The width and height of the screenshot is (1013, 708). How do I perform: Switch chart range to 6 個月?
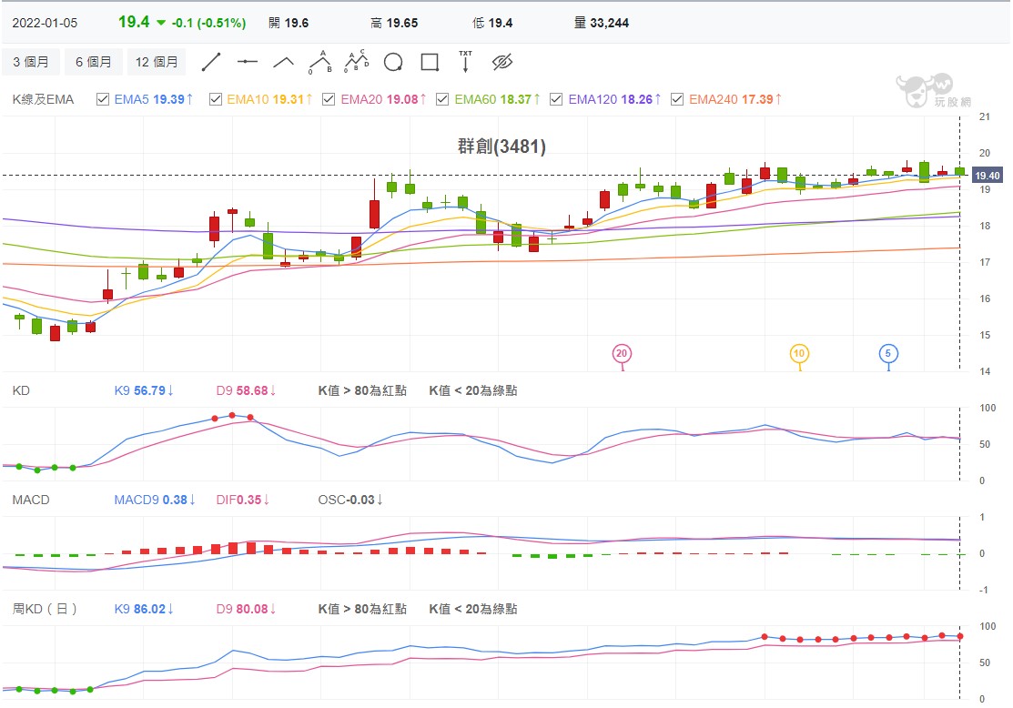click(94, 62)
